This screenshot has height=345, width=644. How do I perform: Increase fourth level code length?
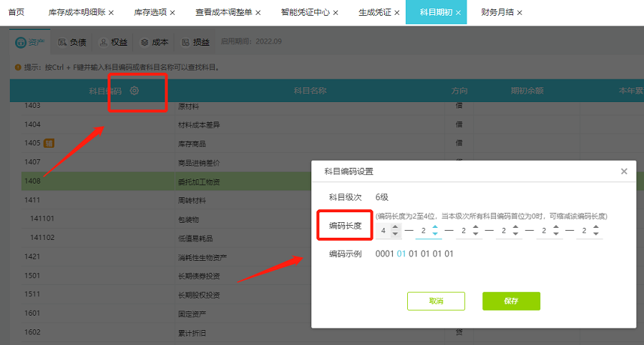(x=515, y=226)
